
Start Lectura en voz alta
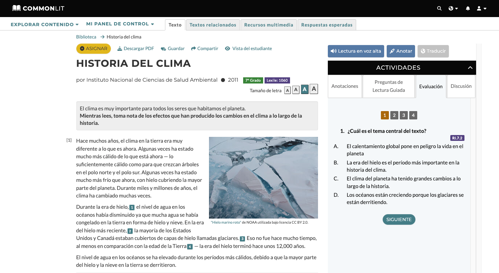tap(356, 51)
